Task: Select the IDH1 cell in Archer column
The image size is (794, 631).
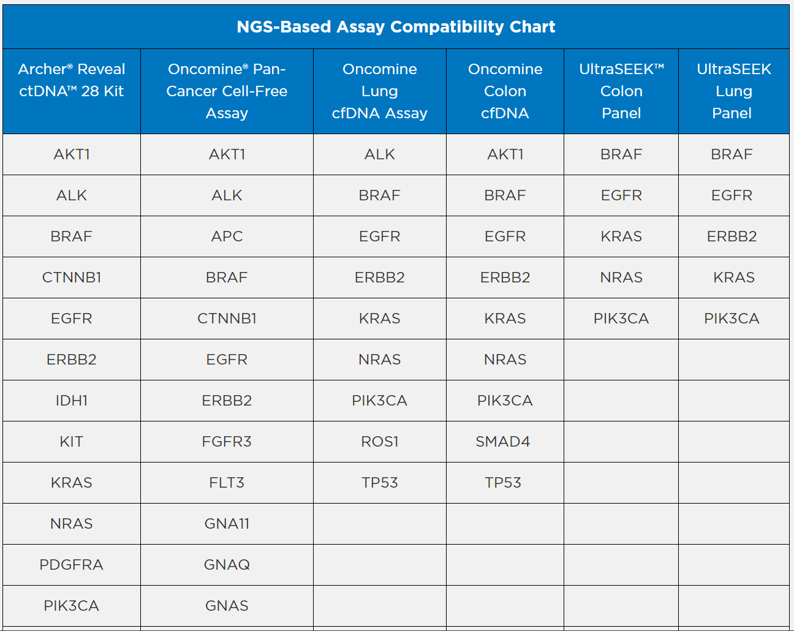Action: coord(72,401)
